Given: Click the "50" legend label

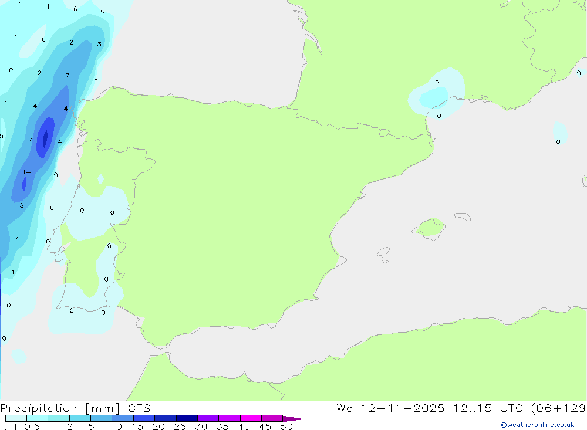Looking at the screenshot, I should tap(286, 426).
